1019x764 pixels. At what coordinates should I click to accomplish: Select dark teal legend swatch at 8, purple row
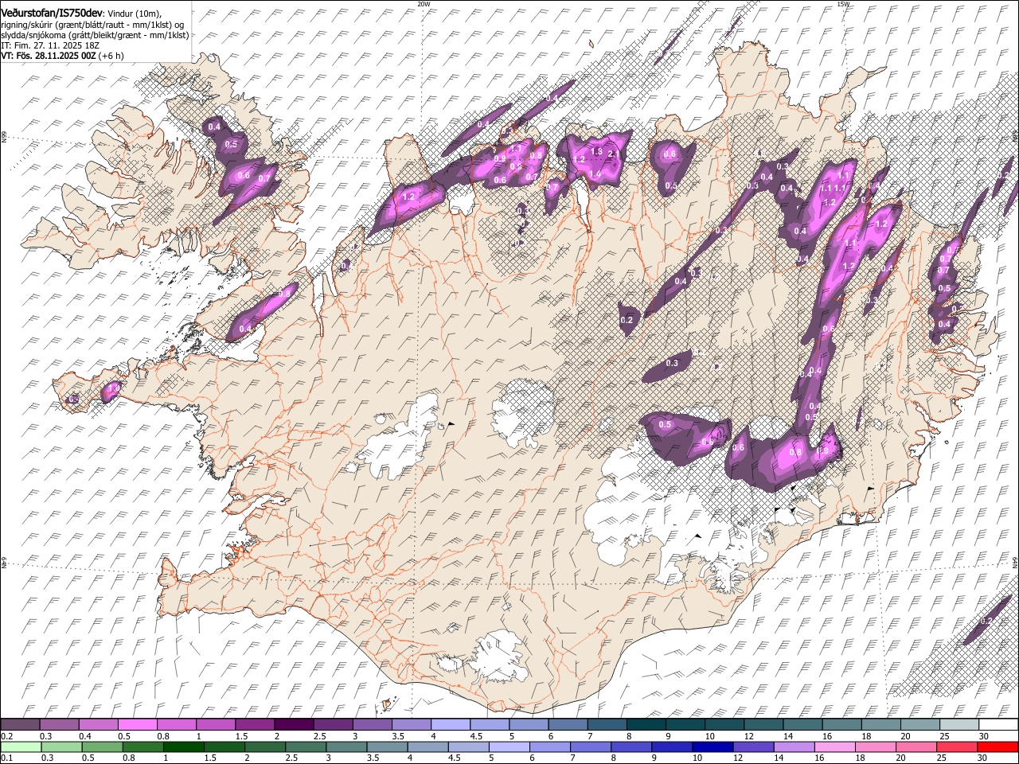[646, 725]
